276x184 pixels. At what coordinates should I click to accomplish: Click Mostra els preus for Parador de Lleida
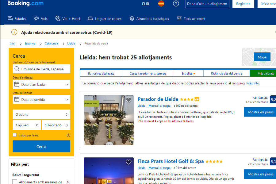pos(260,112)
